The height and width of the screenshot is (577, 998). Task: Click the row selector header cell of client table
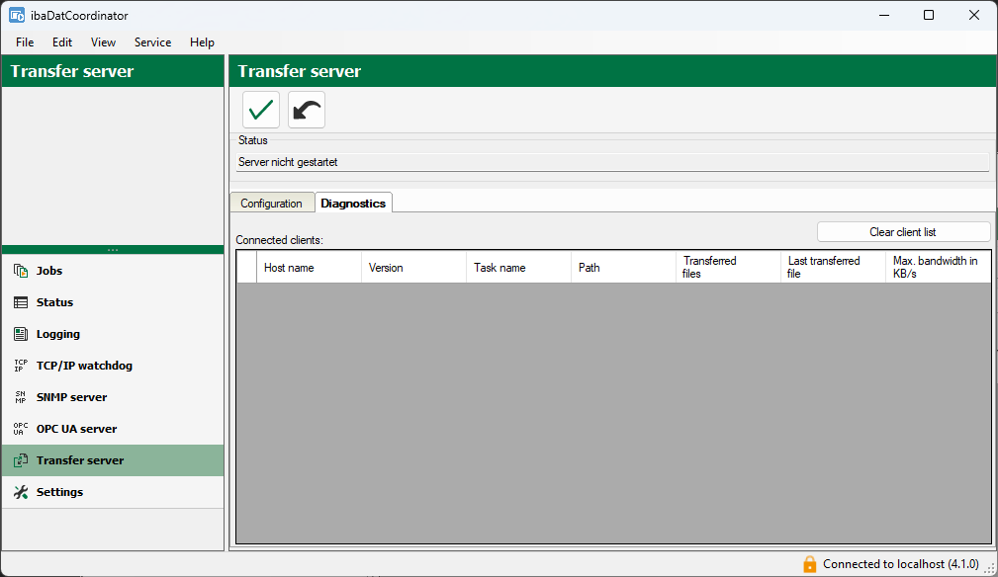click(x=247, y=268)
